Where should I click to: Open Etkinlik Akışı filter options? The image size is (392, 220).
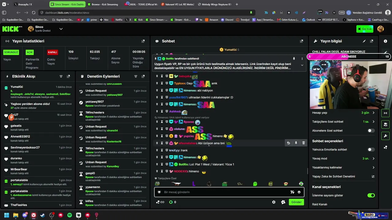click(61, 76)
